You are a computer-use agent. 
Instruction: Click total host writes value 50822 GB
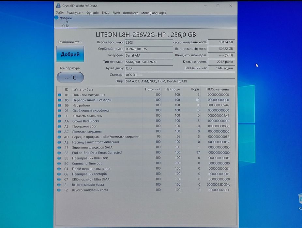pyautogui.click(x=221, y=49)
